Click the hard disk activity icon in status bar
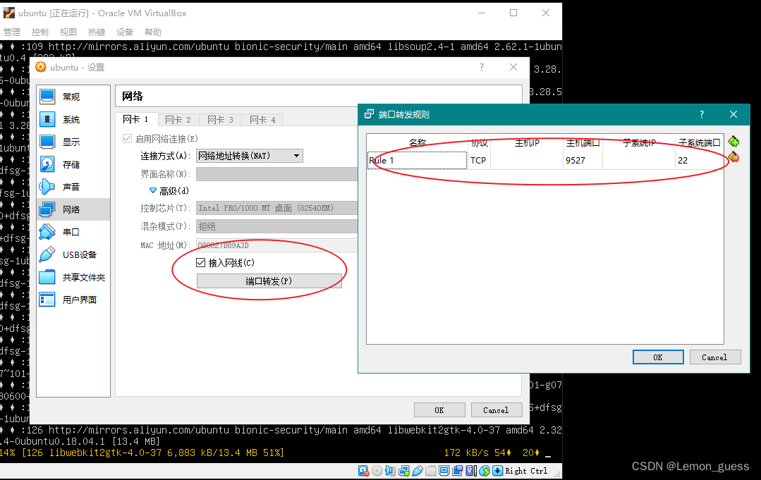 coord(363,470)
